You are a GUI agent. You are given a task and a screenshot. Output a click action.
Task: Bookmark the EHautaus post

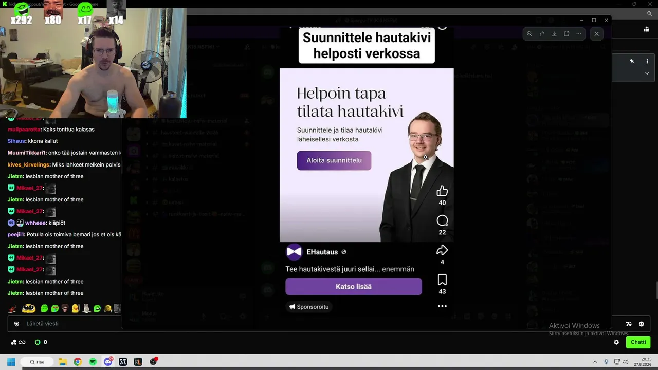point(442,280)
